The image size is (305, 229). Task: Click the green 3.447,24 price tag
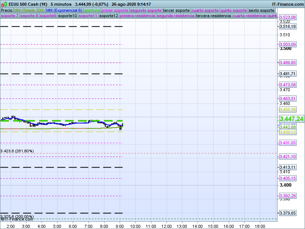(291, 119)
